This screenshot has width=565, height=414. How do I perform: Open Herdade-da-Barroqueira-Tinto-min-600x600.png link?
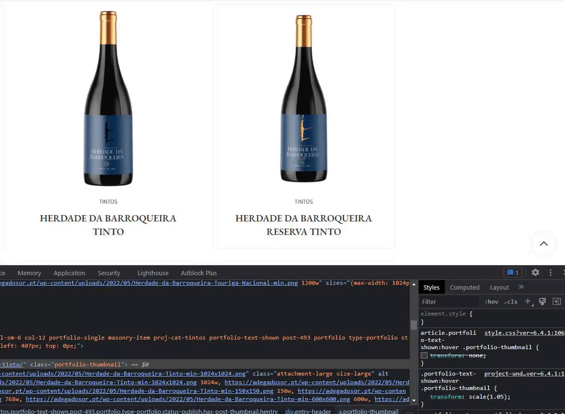click(x=188, y=399)
